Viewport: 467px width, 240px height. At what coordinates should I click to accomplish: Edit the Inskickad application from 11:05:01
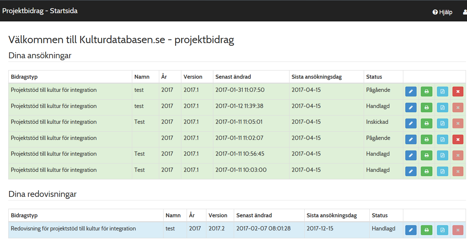411,123
